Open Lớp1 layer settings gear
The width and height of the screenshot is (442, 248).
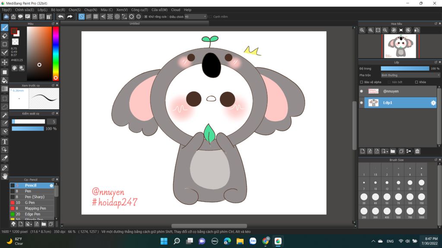tap(433, 103)
